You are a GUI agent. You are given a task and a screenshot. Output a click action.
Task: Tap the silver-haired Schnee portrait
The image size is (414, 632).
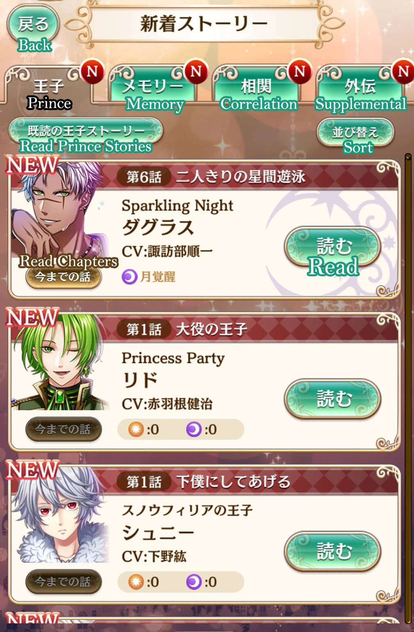click(x=60, y=515)
